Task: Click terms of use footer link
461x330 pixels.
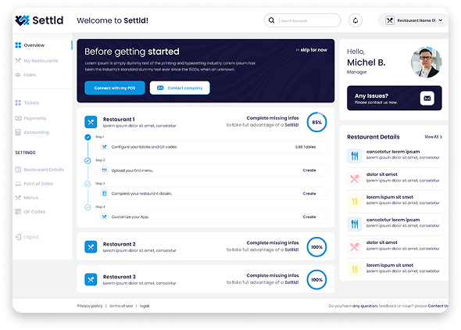Action: (121, 306)
